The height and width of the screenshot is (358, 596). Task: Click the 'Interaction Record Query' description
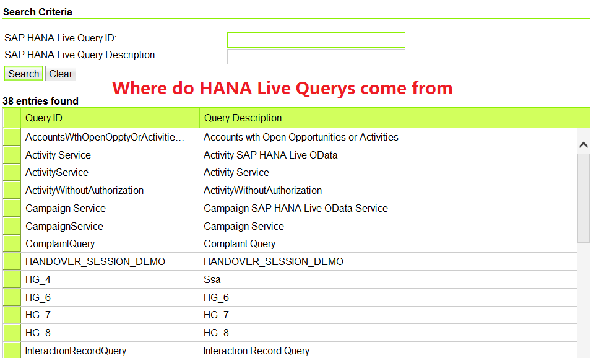257,351
